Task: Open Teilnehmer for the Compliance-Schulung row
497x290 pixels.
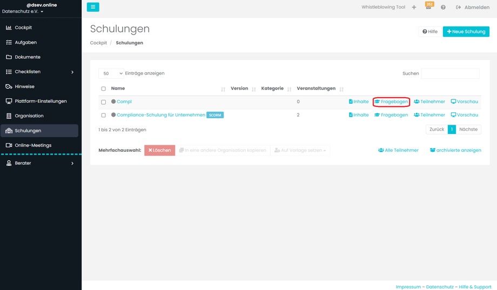Action: point(429,115)
